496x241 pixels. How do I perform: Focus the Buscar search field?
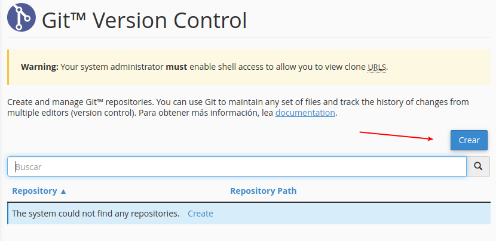click(x=237, y=167)
